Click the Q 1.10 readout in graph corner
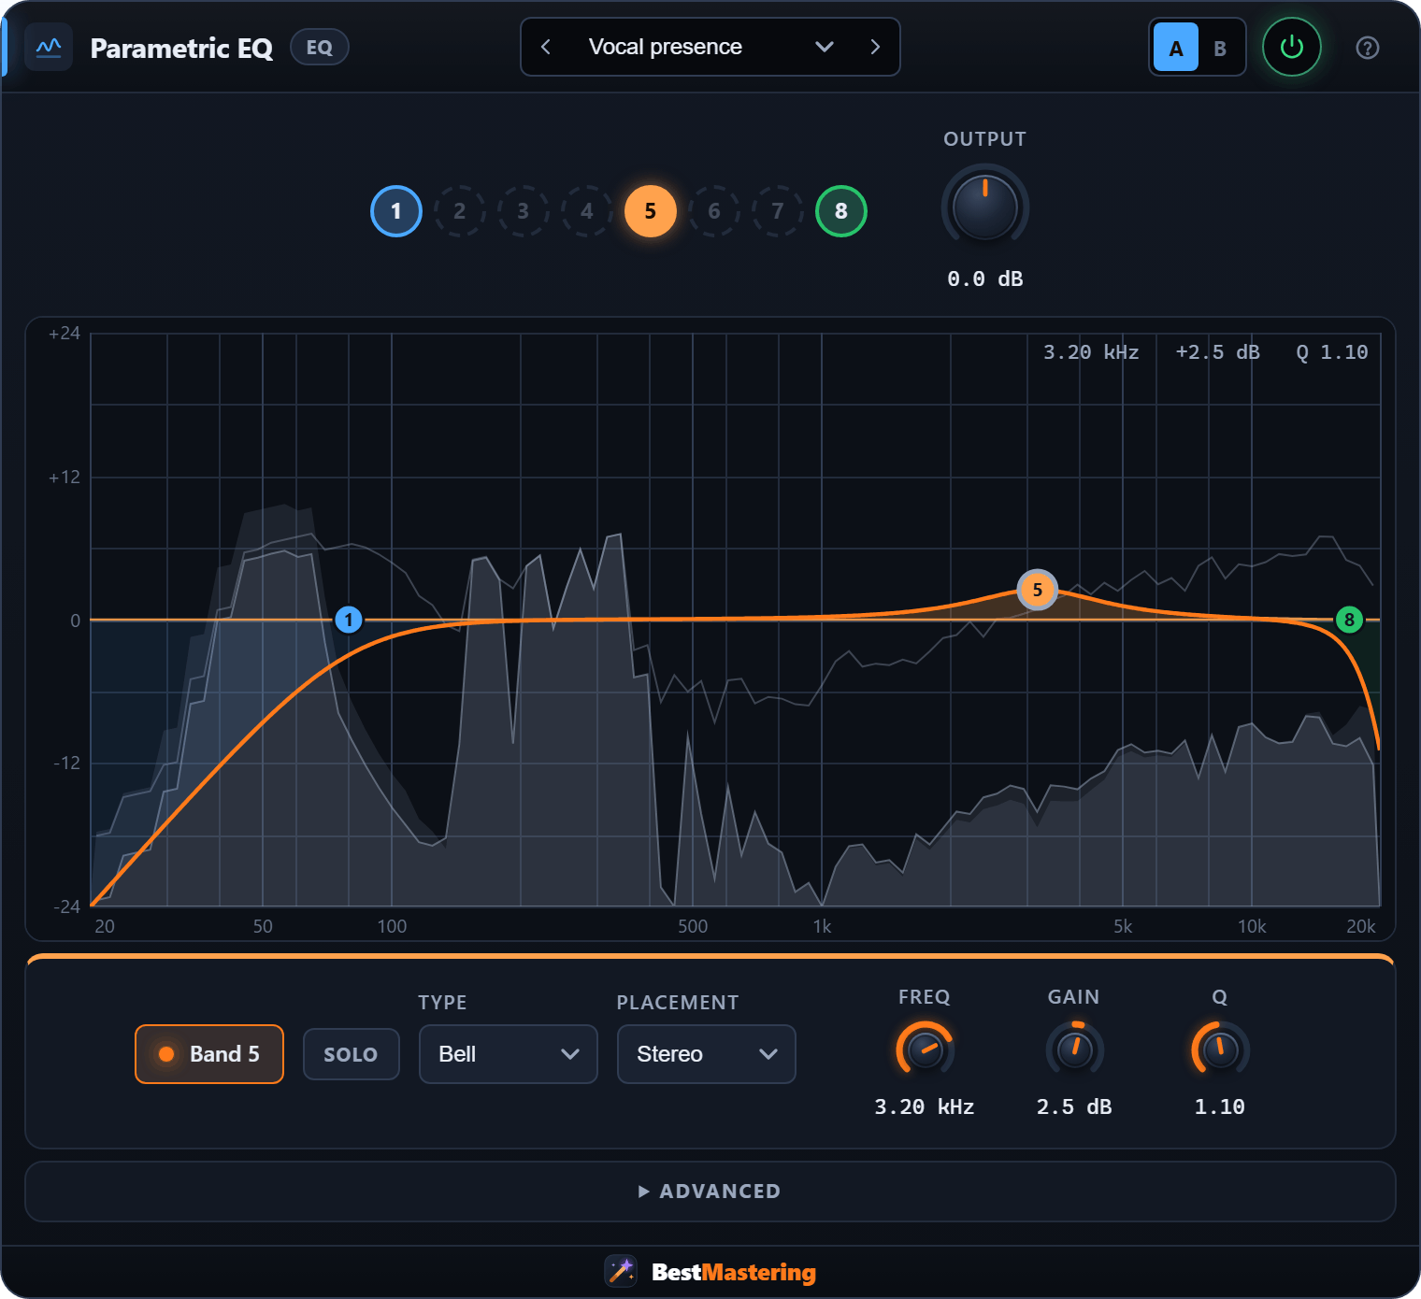Image resolution: width=1421 pixels, height=1299 pixels. point(1332,352)
